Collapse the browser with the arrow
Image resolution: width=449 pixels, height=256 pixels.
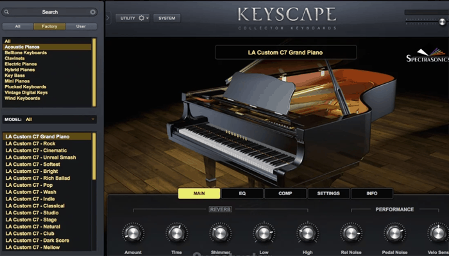click(x=108, y=18)
